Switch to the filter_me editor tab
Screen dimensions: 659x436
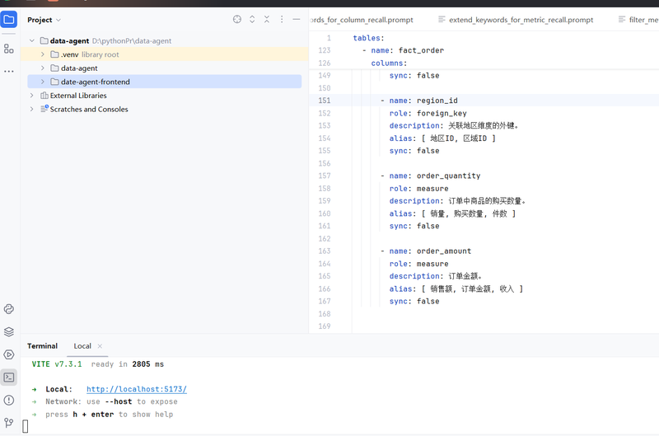(x=638, y=20)
